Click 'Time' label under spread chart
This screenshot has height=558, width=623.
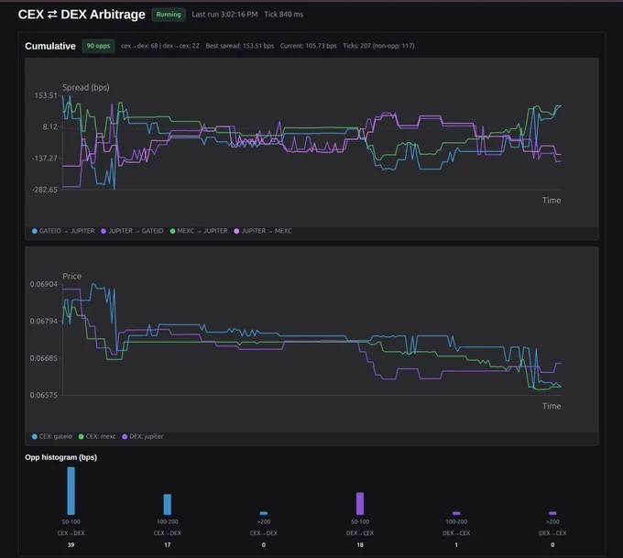[x=552, y=201]
